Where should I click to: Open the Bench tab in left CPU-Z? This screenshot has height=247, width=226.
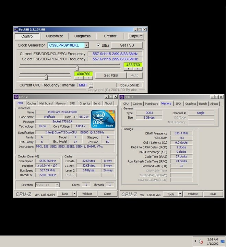[97, 103]
